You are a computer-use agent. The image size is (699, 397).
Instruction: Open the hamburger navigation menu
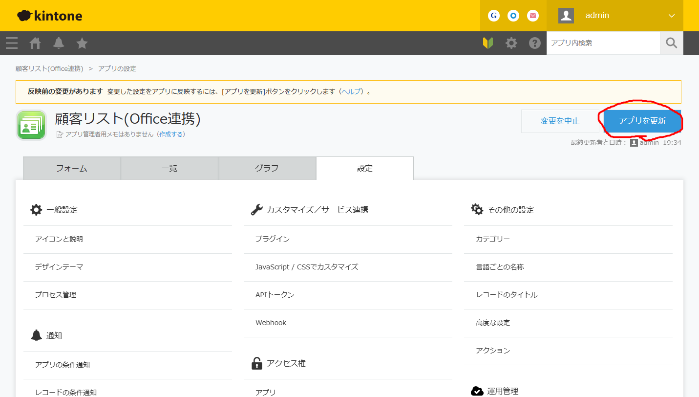[11, 43]
